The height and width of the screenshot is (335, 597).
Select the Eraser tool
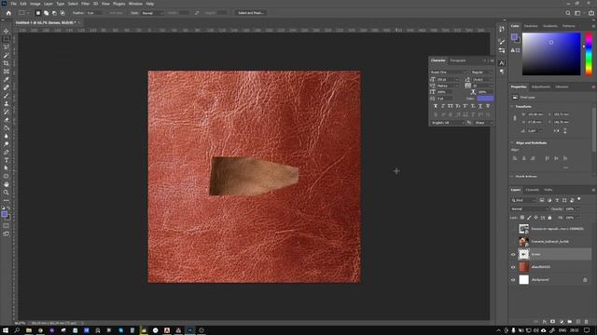point(7,120)
